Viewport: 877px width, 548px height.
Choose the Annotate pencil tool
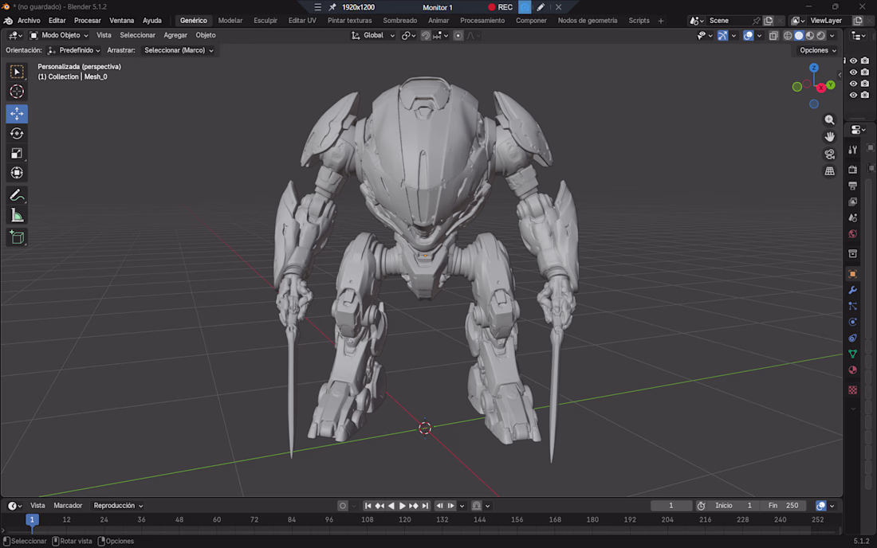click(x=17, y=195)
